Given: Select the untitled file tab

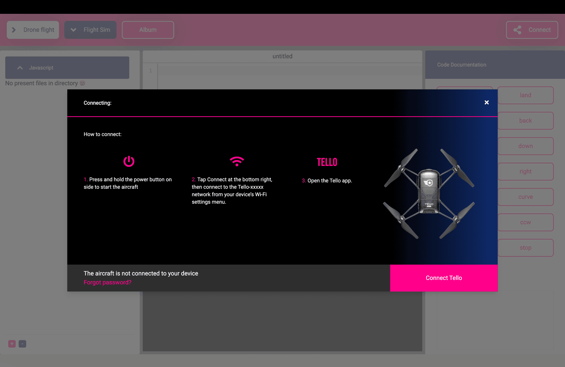Looking at the screenshot, I should coord(282,56).
